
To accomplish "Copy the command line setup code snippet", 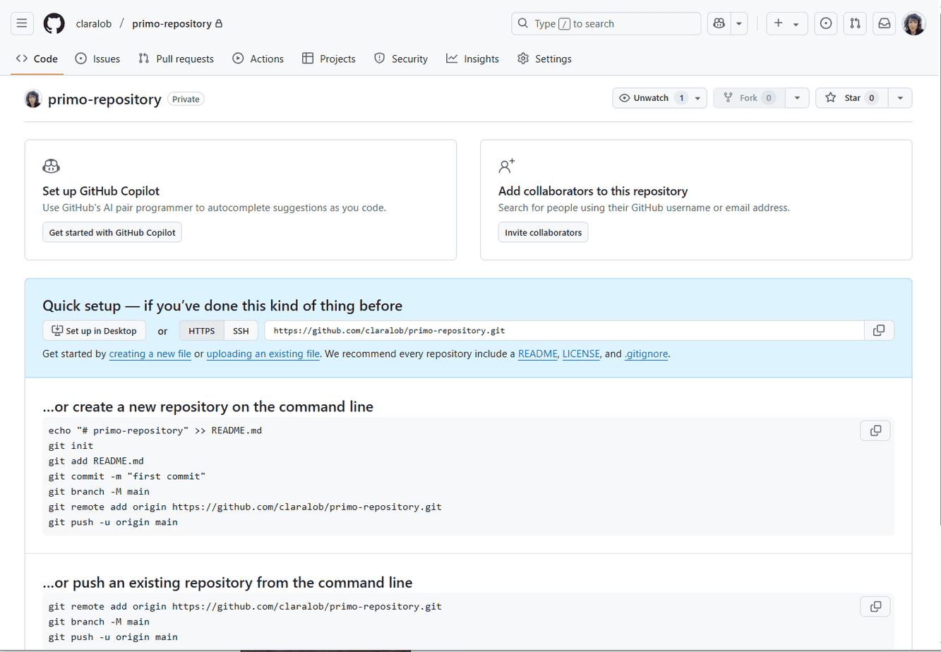I will point(875,430).
